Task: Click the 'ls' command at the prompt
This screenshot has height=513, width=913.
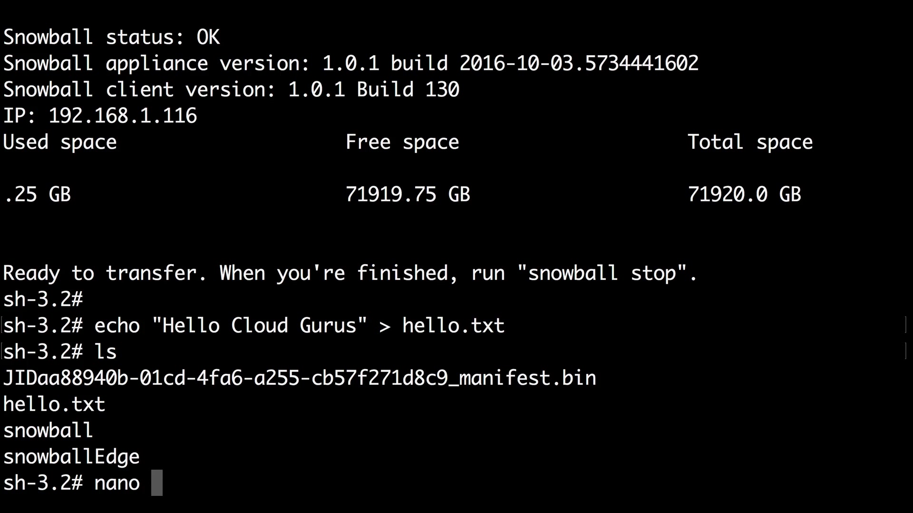Action: pyautogui.click(x=106, y=352)
